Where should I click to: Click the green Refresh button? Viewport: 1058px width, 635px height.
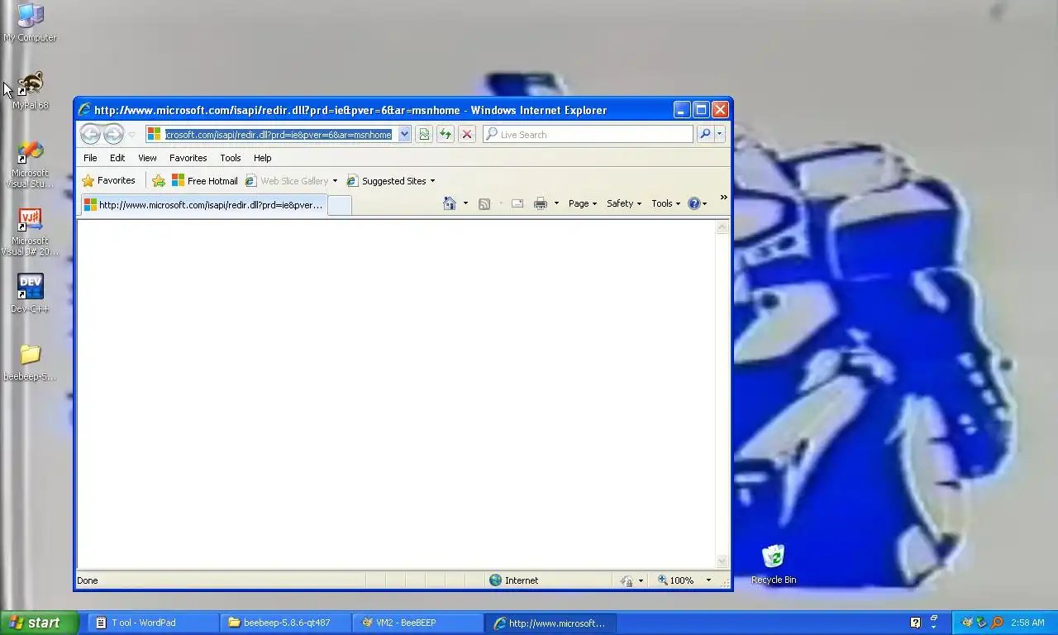446,134
